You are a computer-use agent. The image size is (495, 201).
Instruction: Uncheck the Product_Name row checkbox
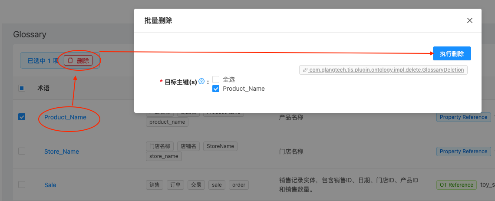point(21,117)
